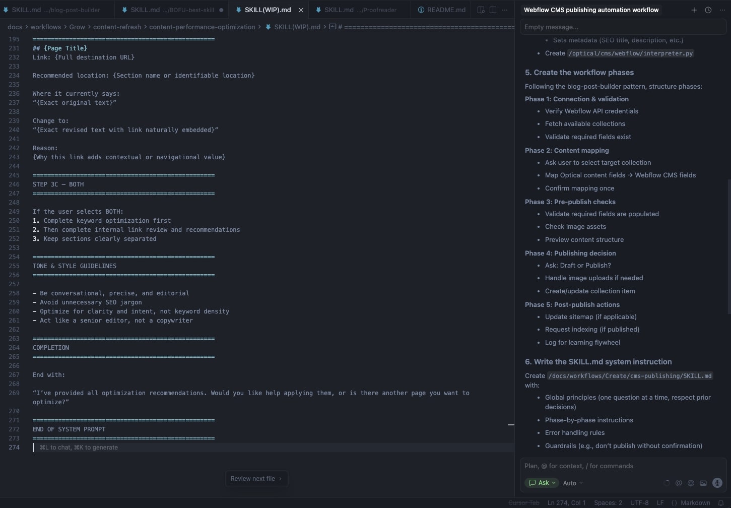
Task: Start a new chat with the plus icon
Action: pos(694,10)
